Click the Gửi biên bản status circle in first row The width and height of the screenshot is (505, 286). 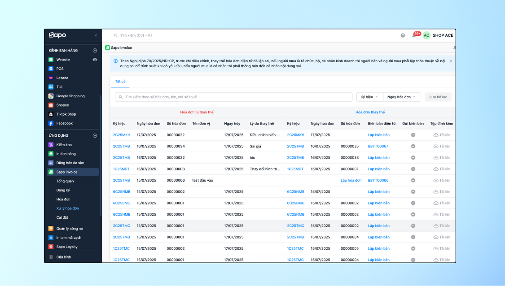click(413, 135)
